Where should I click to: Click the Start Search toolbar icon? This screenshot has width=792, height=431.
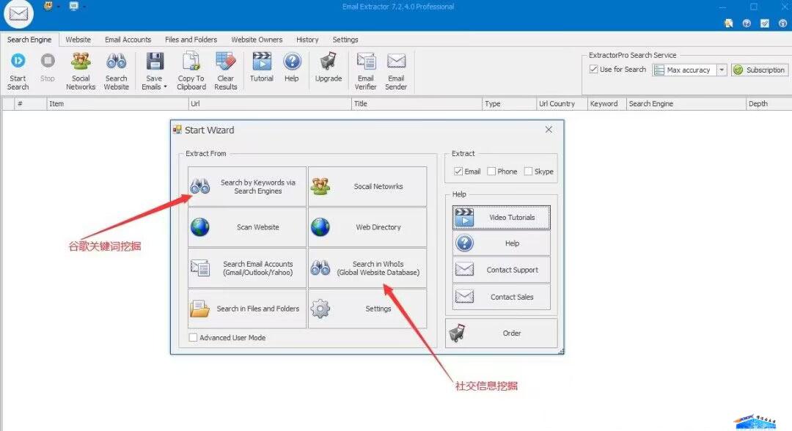[x=18, y=61]
